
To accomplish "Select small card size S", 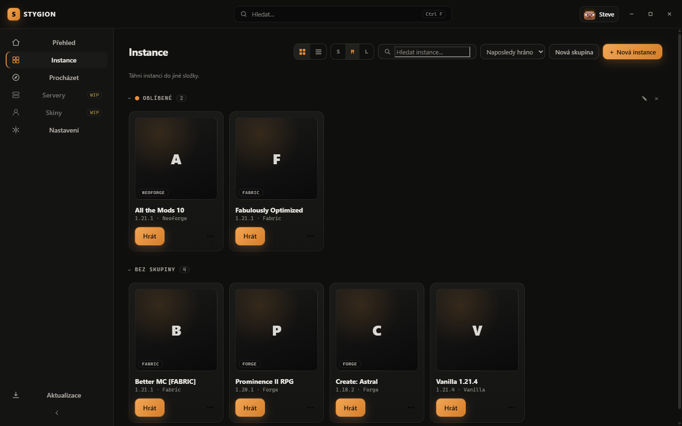I will (338, 52).
